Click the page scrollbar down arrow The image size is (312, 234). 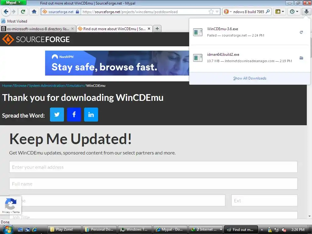tap(310, 216)
